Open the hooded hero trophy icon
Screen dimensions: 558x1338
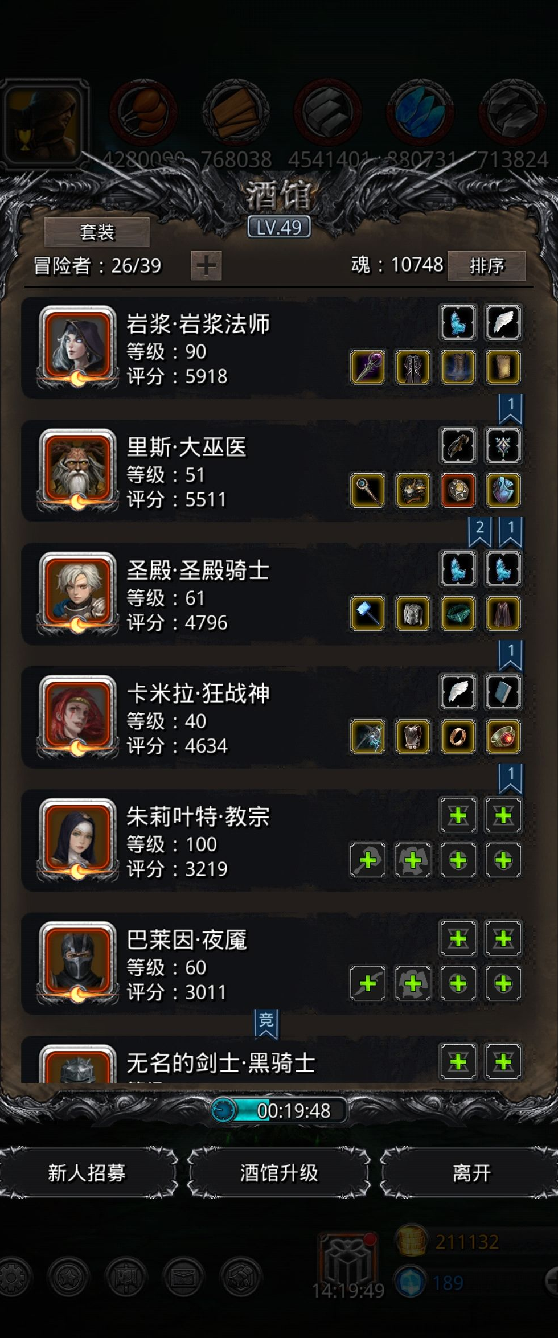coord(44,121)
